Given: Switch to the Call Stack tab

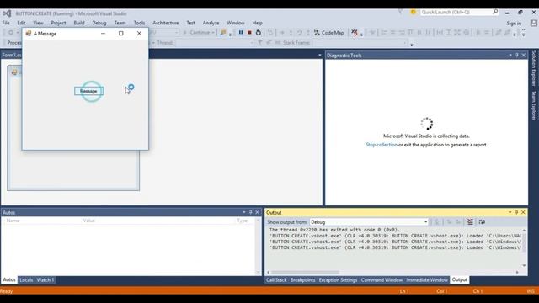Looking at the screenshot, I should pos(276,280).
